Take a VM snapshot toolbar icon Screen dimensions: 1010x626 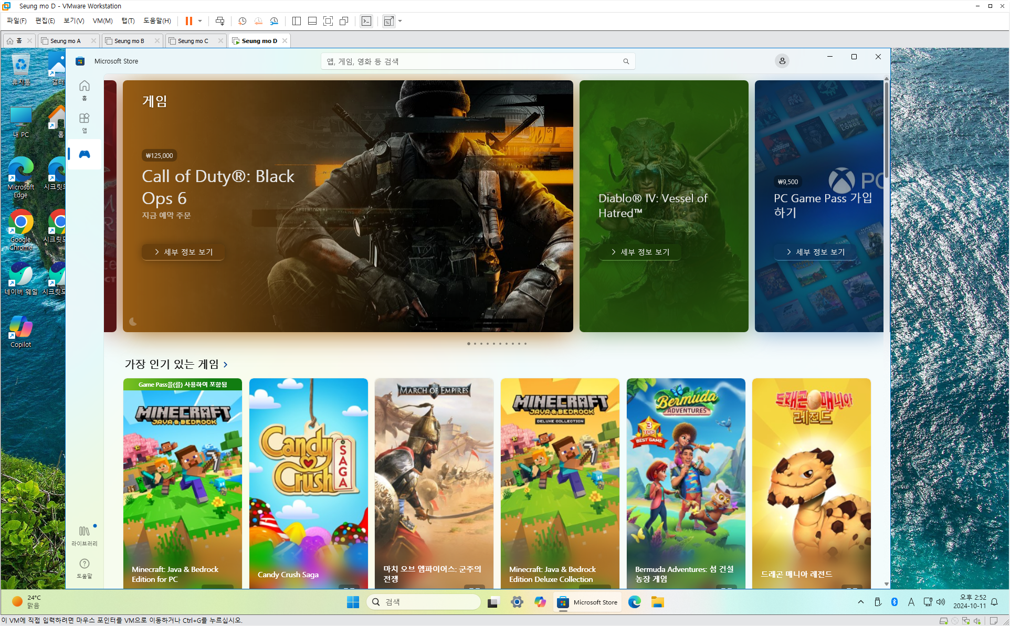click(x=243, y=21)
